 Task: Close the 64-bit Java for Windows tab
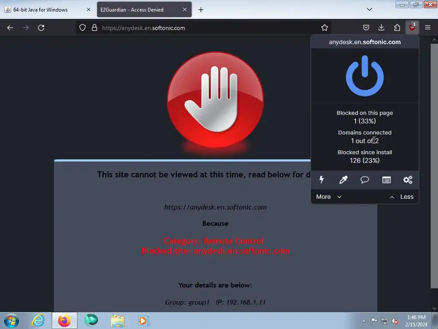click(x=88, y=9)
